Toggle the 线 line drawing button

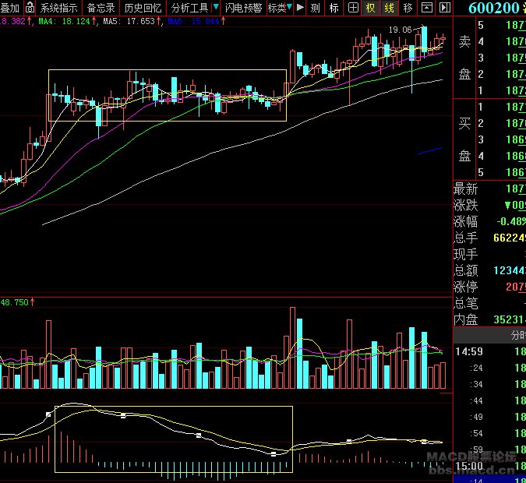pos(389,8)
